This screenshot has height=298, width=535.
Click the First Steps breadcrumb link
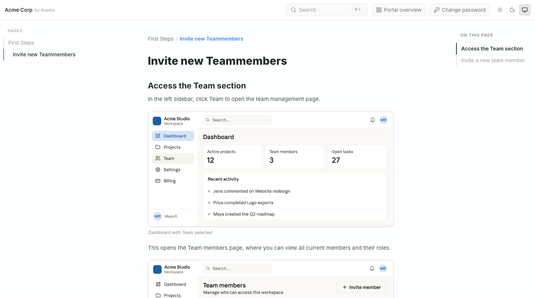click(161, 39)
